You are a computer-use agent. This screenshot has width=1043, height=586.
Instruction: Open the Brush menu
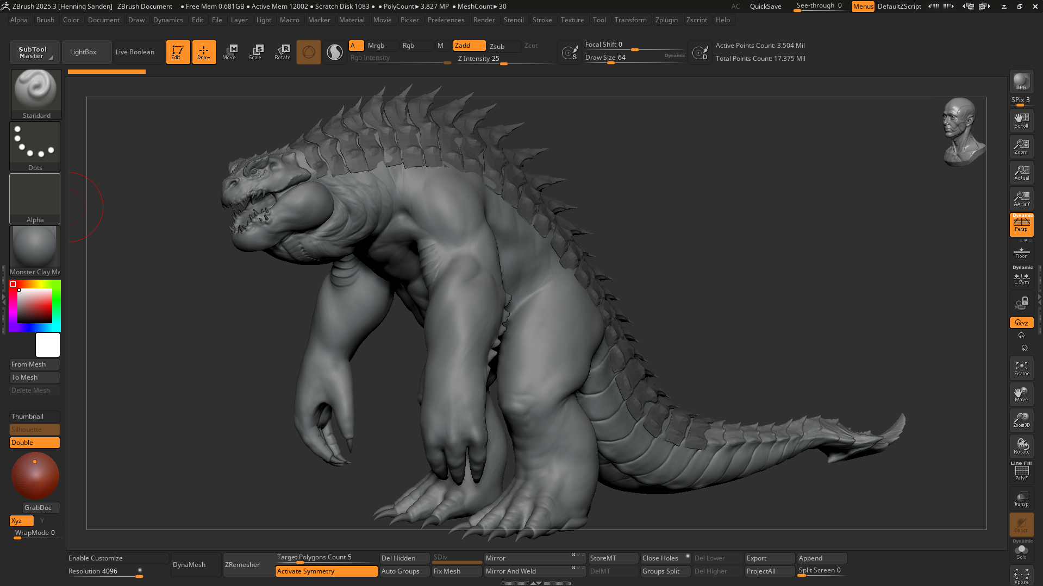coord(46,20)
